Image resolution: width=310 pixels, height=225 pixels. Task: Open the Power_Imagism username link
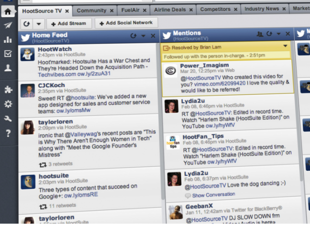click(x=204, y=65)
